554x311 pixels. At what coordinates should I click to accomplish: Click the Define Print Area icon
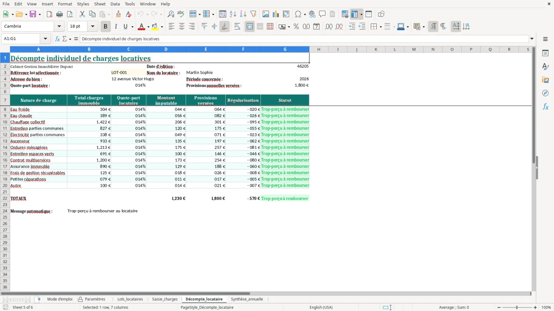click(345, 14)
